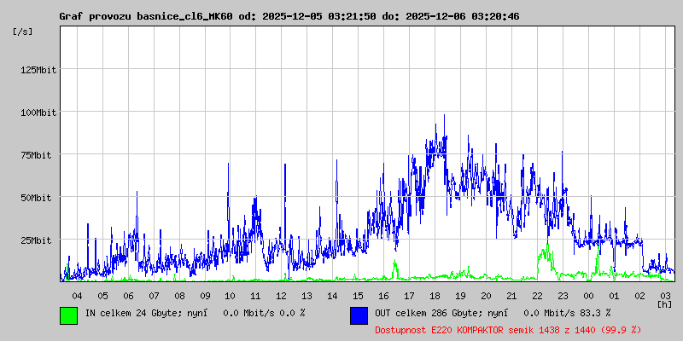Click the green IN legend color swatch
The image size is (683, 341).
(x=68, y=315)
